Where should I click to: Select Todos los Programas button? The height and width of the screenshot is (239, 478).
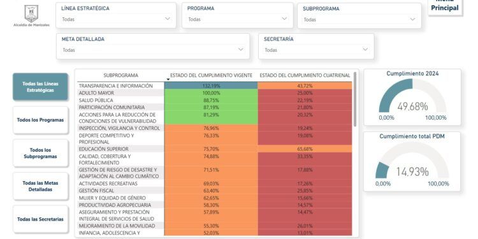click(40, 120)
